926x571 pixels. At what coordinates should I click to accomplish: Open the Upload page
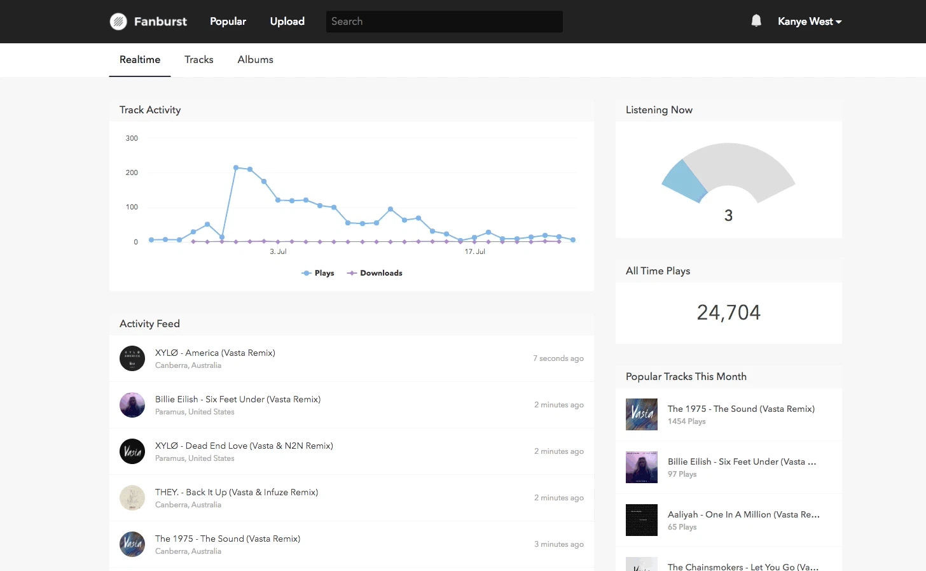(x=287, y=22)
